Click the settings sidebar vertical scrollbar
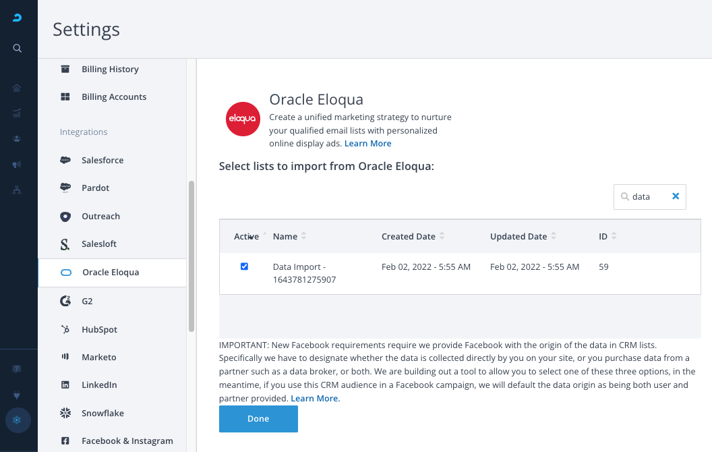712x452 pixels. tap(191, 256)
